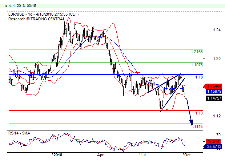Click the red support label 1.13

click(199, 113)
